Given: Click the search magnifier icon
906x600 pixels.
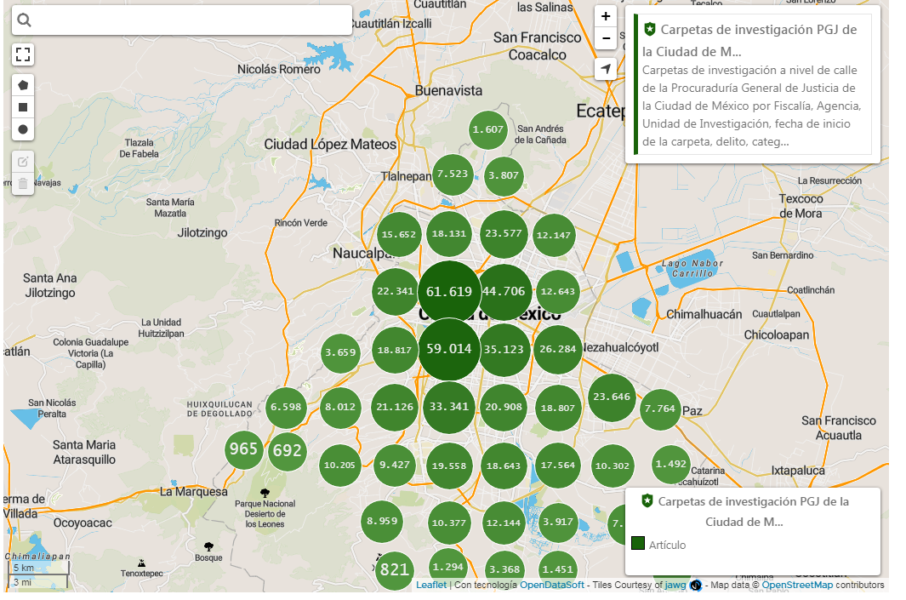Looking at the screenshot, I should (25, 20).
